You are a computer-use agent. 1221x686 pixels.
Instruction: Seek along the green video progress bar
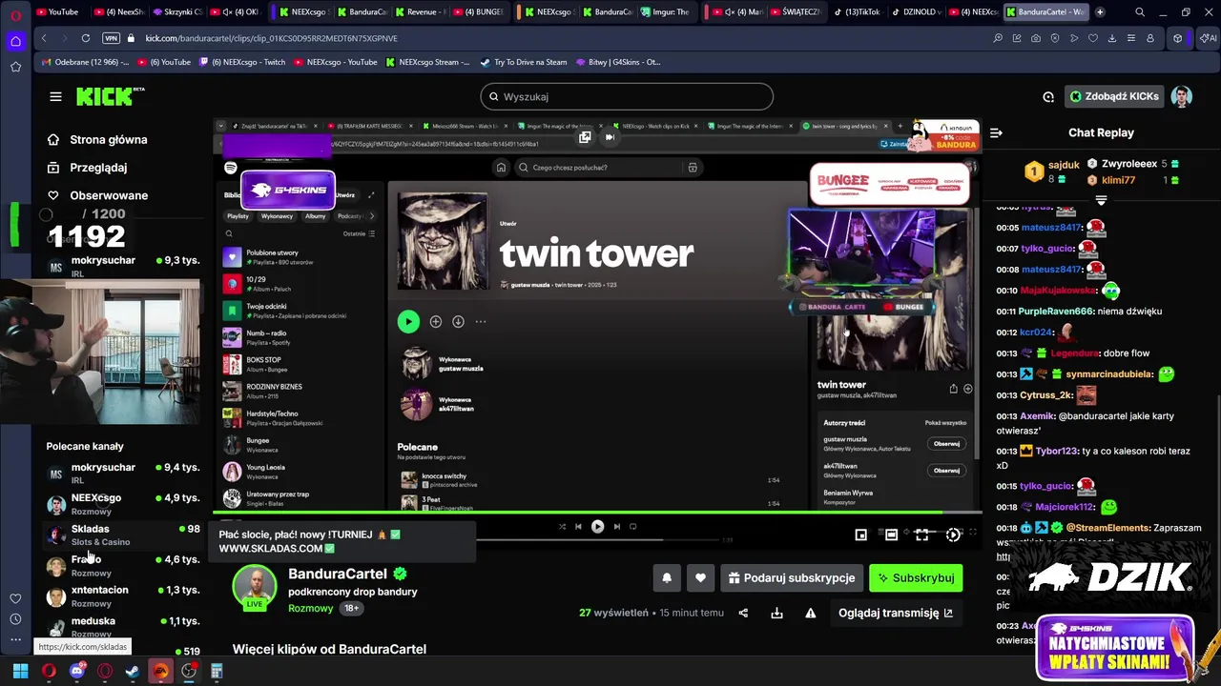pos(598,513)
